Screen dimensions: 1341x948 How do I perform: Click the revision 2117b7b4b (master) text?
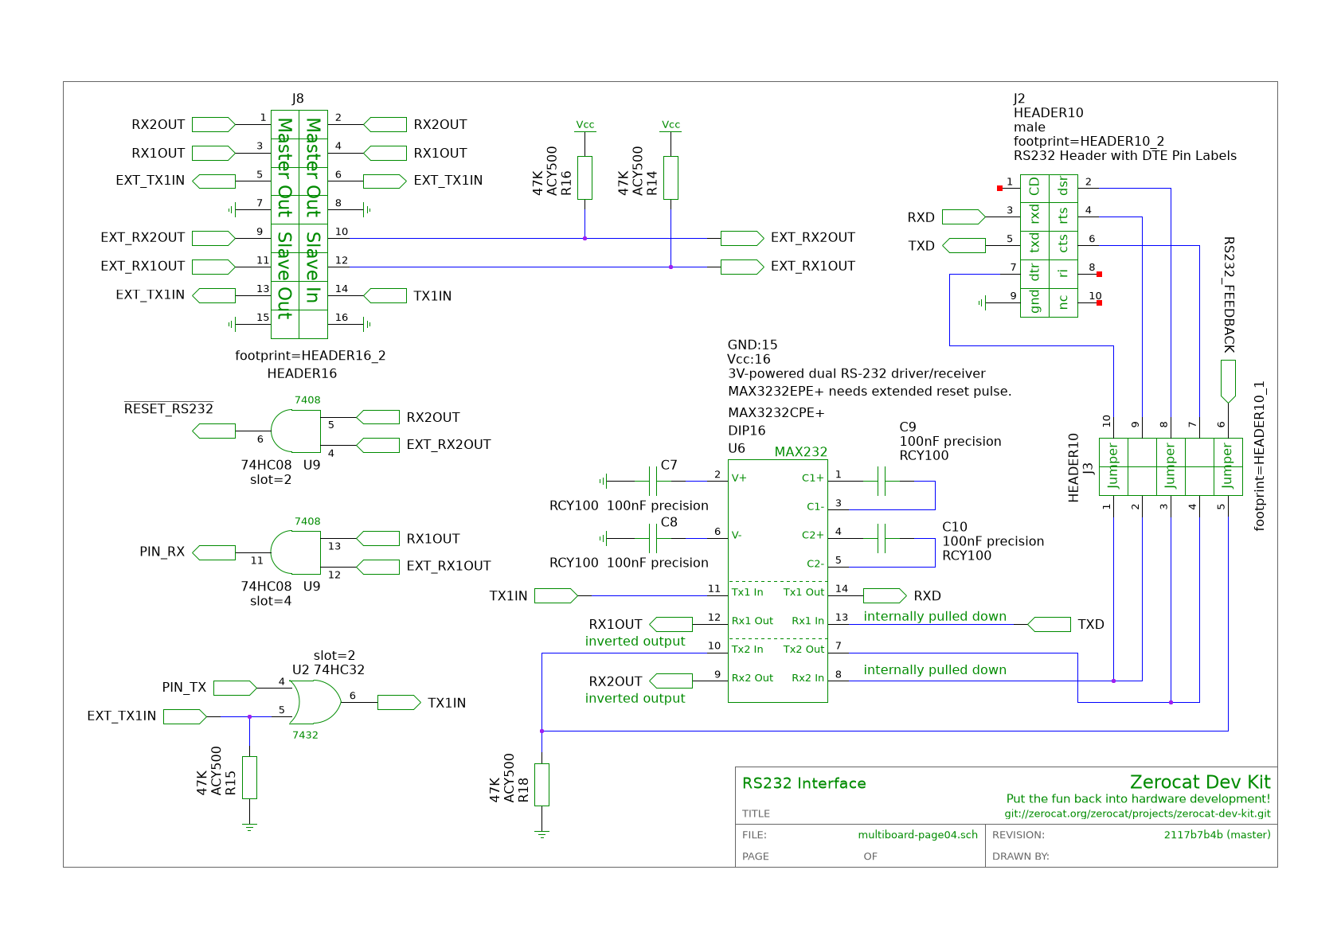(x=1217, y=835)
